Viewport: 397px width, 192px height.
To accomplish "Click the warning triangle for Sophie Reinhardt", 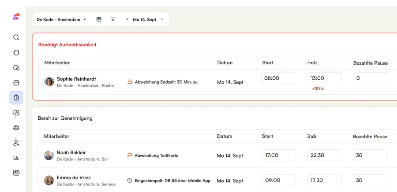I will pos(130,82).
